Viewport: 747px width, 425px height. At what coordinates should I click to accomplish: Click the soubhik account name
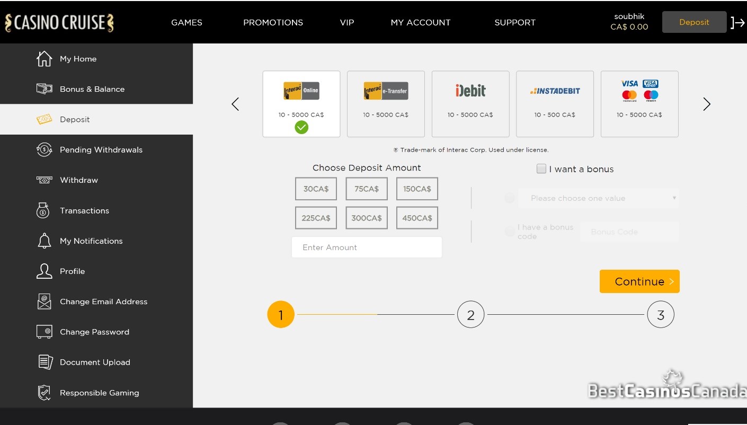click(x=629, y=16)
